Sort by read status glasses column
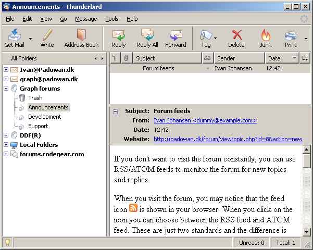 [x=208, y=58]
